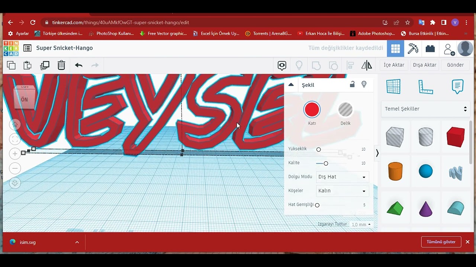476x267 pixels.
Task: Select the Ruler tool
Action: 425,87
